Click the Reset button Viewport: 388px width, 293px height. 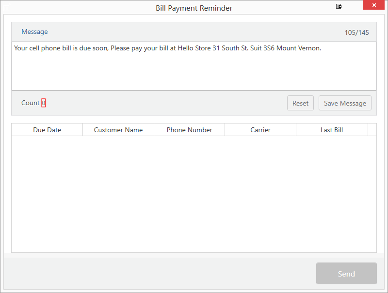point(300,103)
